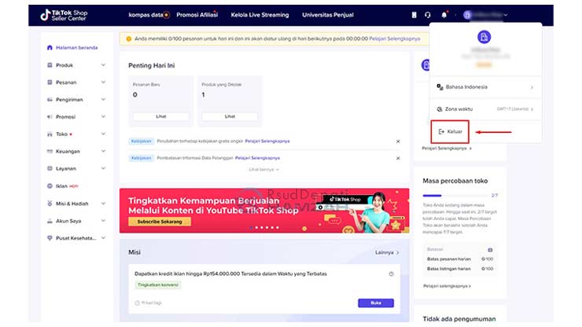Click the Akun Saya person icon
Screen dimensions: 582x327
click(50, 221)
